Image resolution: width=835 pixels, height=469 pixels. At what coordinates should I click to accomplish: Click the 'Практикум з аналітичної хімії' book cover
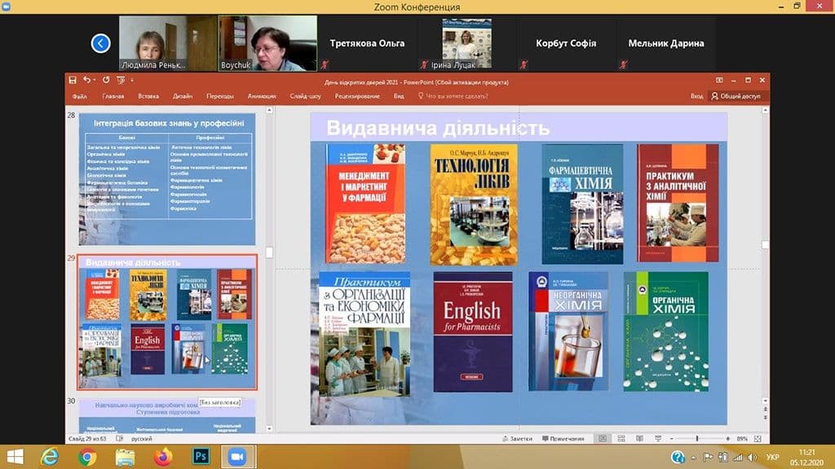(x=678, y=203)
